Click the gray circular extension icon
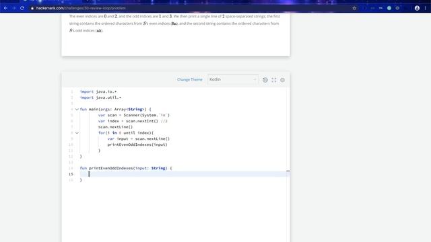 point(397,8)
